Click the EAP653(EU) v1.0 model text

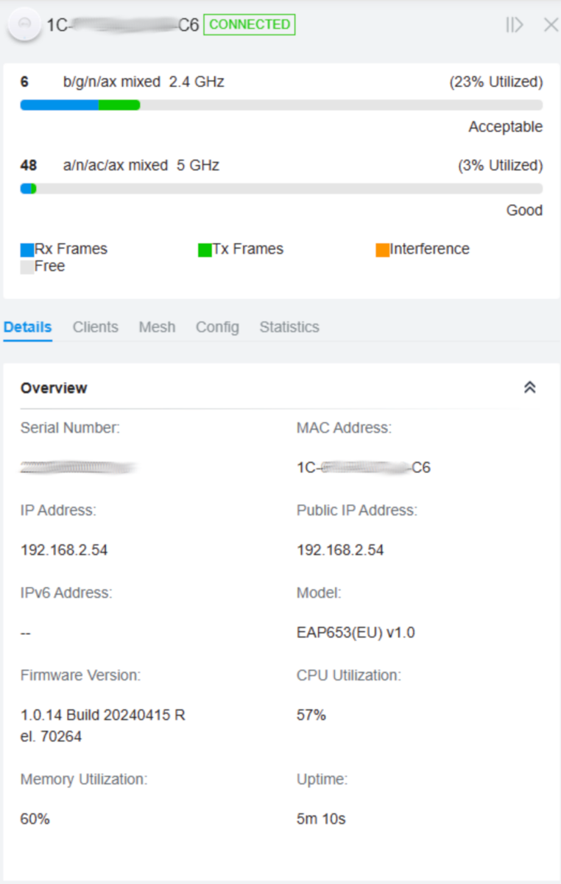(356, 633)
